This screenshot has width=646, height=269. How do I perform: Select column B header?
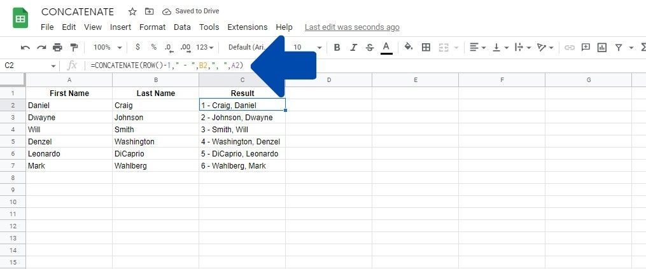click(156, 80)
